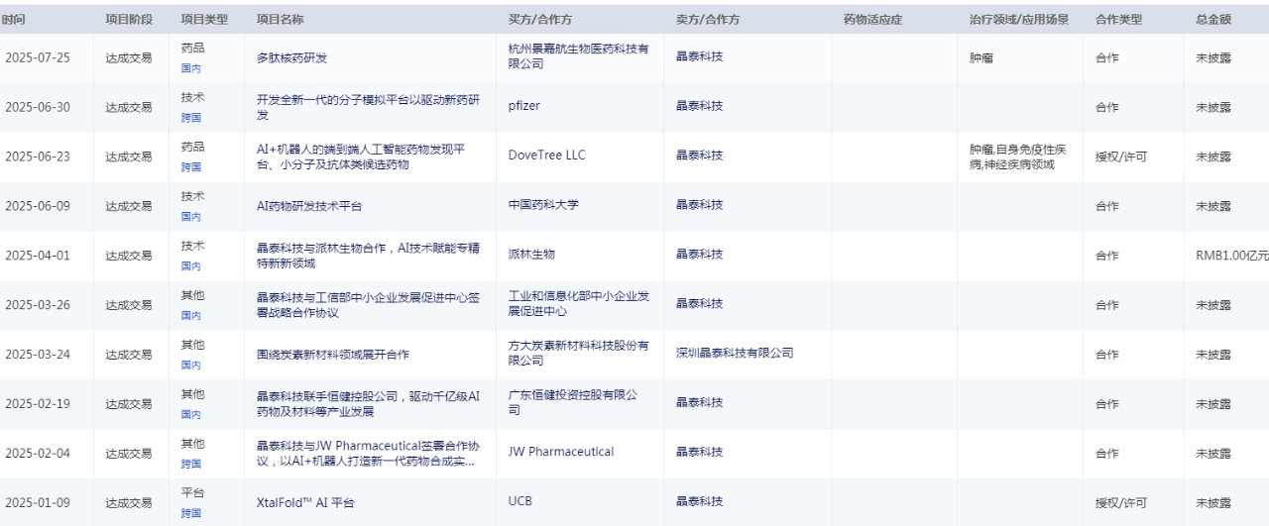Select the date 2025-03-26
1269x526 pixels.
[x=38, y=305]
